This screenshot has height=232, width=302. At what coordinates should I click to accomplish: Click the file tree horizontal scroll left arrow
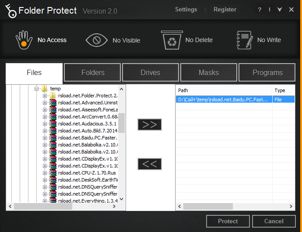click(x=10, y=206)
